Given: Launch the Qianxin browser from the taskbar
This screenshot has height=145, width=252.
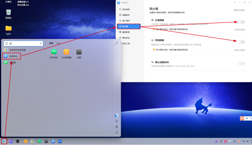Looking at the screenshot, I should coord(33,141).
